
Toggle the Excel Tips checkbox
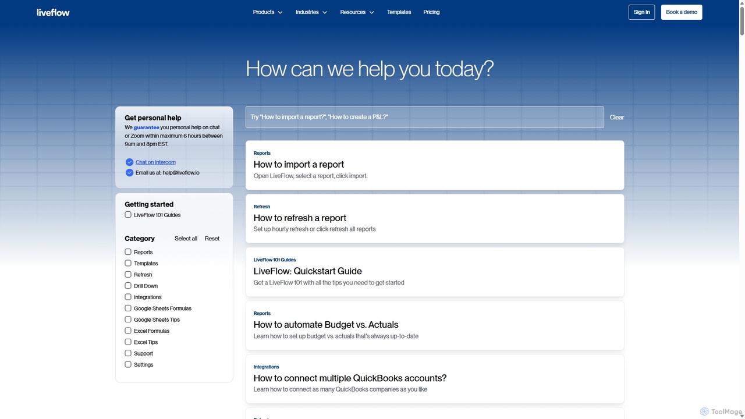128,342
